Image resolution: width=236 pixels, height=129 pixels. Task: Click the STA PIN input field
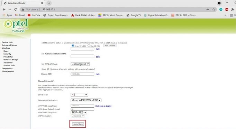click(82, 49)
